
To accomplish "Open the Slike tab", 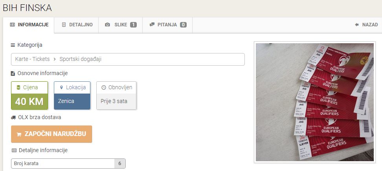I will (120, 25).
